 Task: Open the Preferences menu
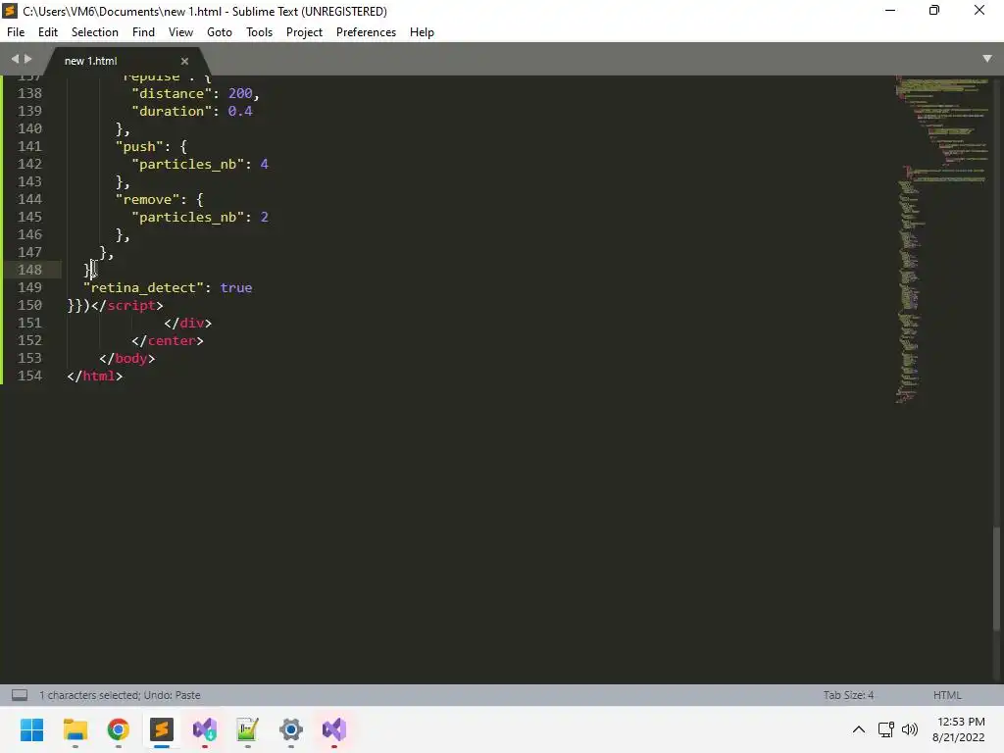click(367, 32)
